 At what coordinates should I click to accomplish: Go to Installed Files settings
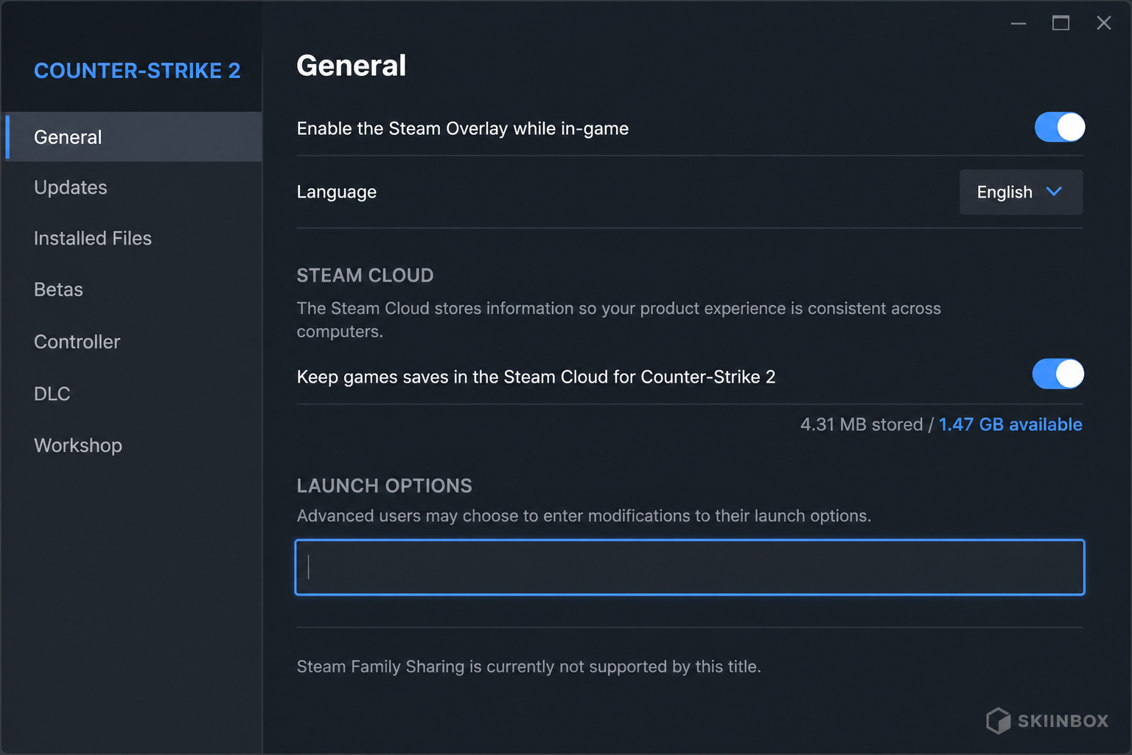pos(93,238)
